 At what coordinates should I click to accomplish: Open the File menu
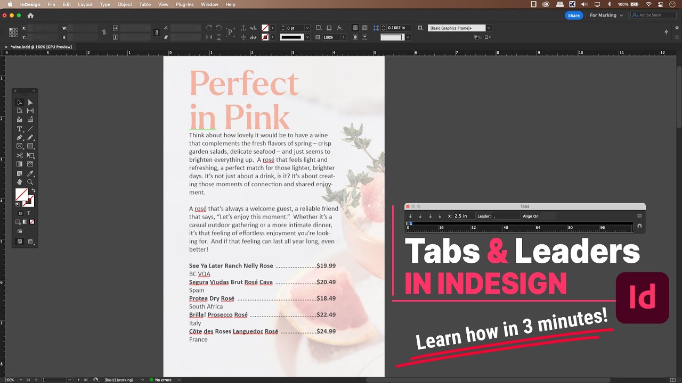coord(51,4)
